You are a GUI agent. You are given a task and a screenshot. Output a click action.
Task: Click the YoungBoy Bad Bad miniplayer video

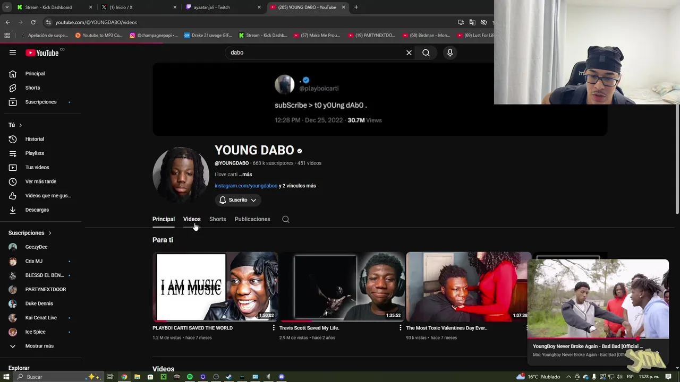pos(598,299)
